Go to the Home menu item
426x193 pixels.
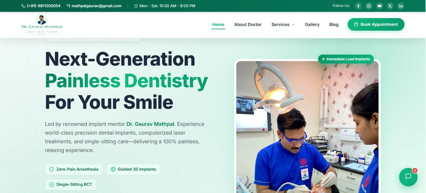[x=218, y=24]
